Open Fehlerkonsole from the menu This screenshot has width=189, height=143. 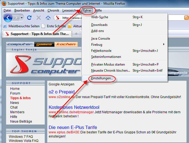click(x=125, y=51)
